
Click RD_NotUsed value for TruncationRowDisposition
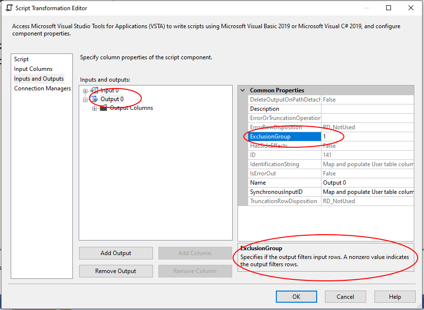[368, 201]
